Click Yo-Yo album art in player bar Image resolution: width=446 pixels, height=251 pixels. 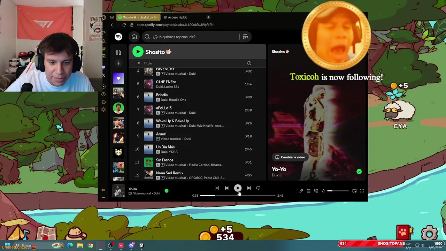pyautogui.click(x=118, y=191)
